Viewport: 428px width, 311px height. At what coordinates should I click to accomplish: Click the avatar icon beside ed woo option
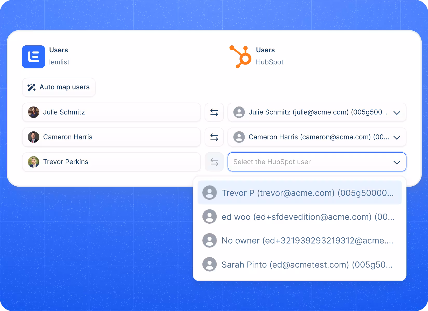[x=210, y=216]
